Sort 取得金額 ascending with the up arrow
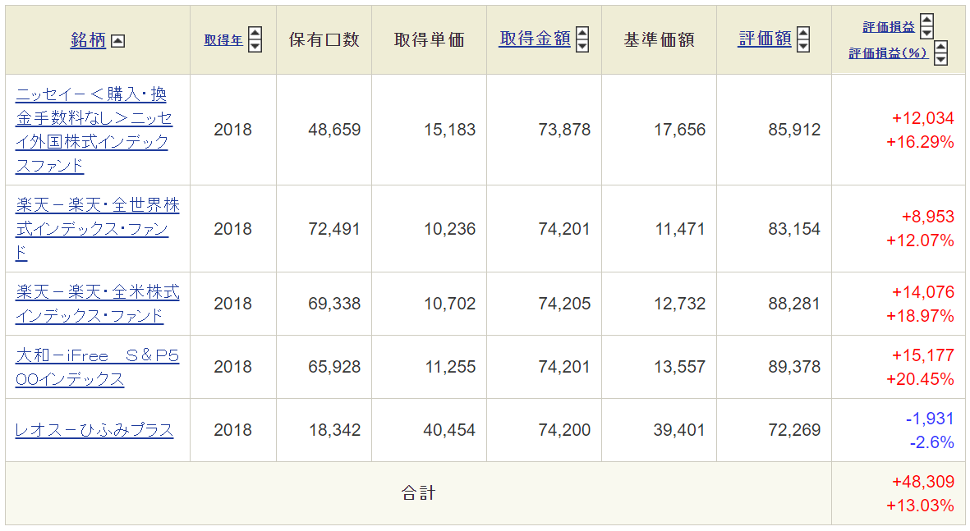The image size is (970, 531). click(582, 34)
